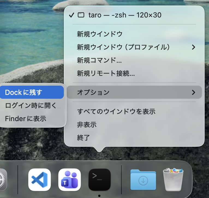Click 非表示 to hide Terminal
The height and width of the screenshot is (198, 209).
(134, 124)
